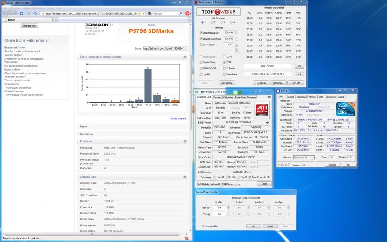Image resolution: width=387 pixels, height=242 pixels.
Task: Click the ATI Radeon logo in GPU-Z
Action: (262, 109)
